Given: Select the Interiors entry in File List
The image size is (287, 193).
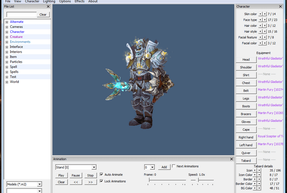Looking at the screenshot, I should tap(16, 52).
